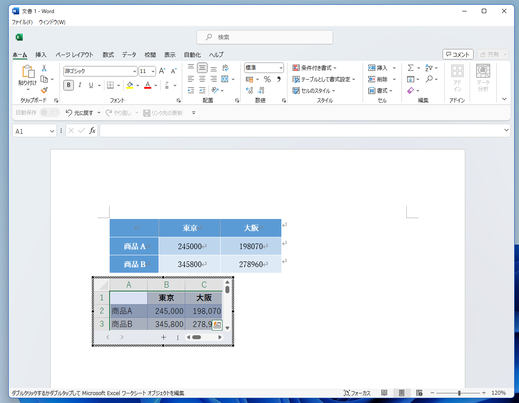Toggle middle vertical alignment button
Image resolution: width=519 pixels, height=403 pixels.
pos(202,68)
